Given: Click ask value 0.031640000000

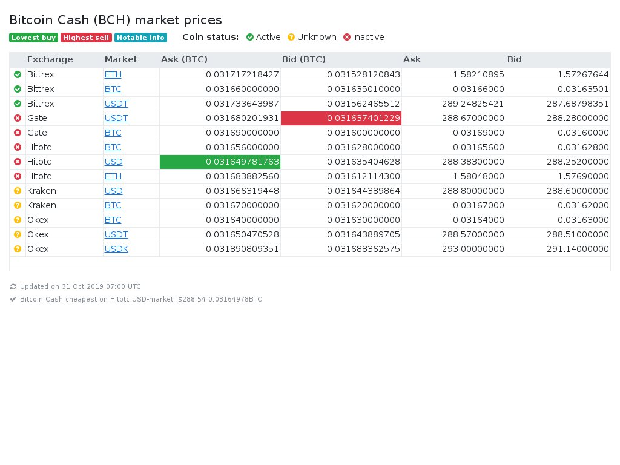Looking at the screenshot, I should (242, 220).
